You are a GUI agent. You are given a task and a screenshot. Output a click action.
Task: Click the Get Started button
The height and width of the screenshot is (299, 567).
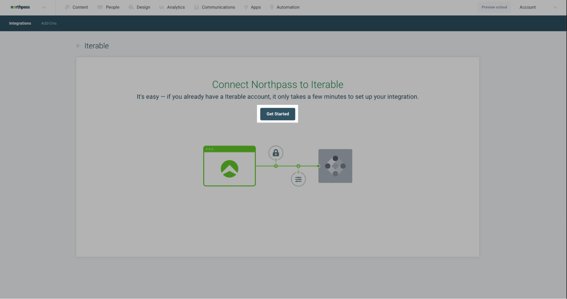[277, 114]
